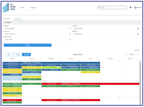Screen dimensions: 144x107
Task: Switch calendar to Month view
Action: tap(26, 55)
